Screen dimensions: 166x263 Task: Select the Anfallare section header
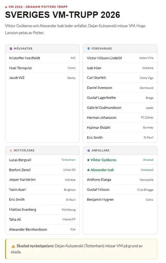click(120, 150)
